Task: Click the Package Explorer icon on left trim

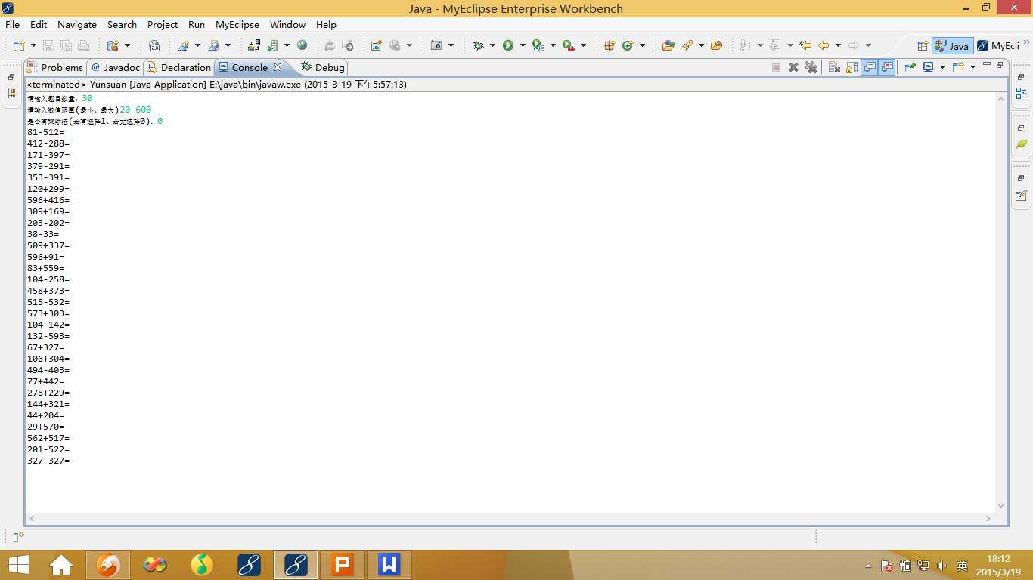Action: coord(11,94)
